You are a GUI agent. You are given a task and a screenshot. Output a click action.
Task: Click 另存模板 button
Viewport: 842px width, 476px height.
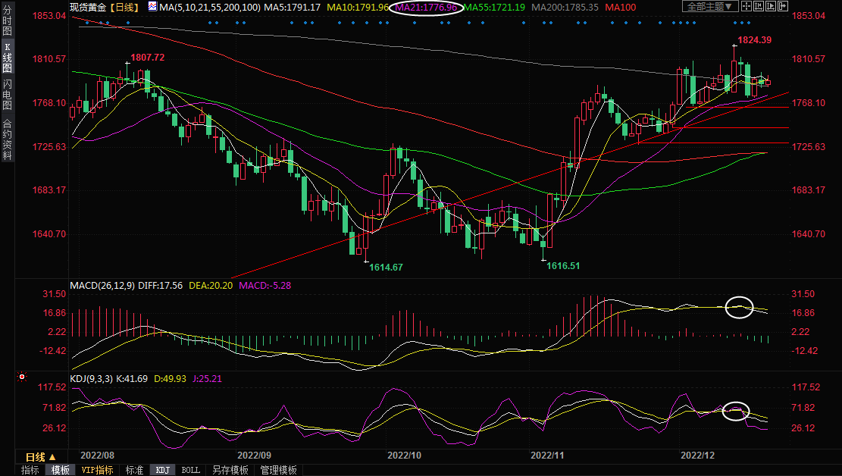point(230,470)
